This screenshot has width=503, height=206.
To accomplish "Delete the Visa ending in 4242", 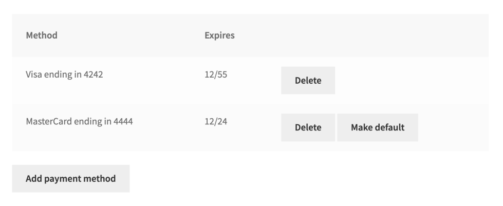I will (x=308, y=81).
